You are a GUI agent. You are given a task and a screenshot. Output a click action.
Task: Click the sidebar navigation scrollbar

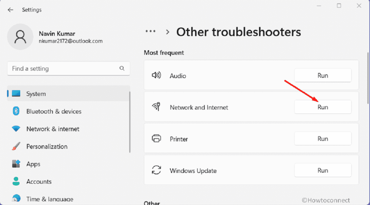click(130, 122)
